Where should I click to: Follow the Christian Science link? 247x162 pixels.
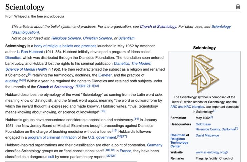coord(97,38)
